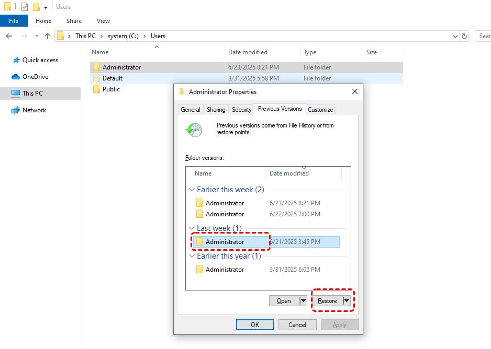Expand the chevron after system (C:) in path
491x349 pixels.
click(x=144, y=36)
